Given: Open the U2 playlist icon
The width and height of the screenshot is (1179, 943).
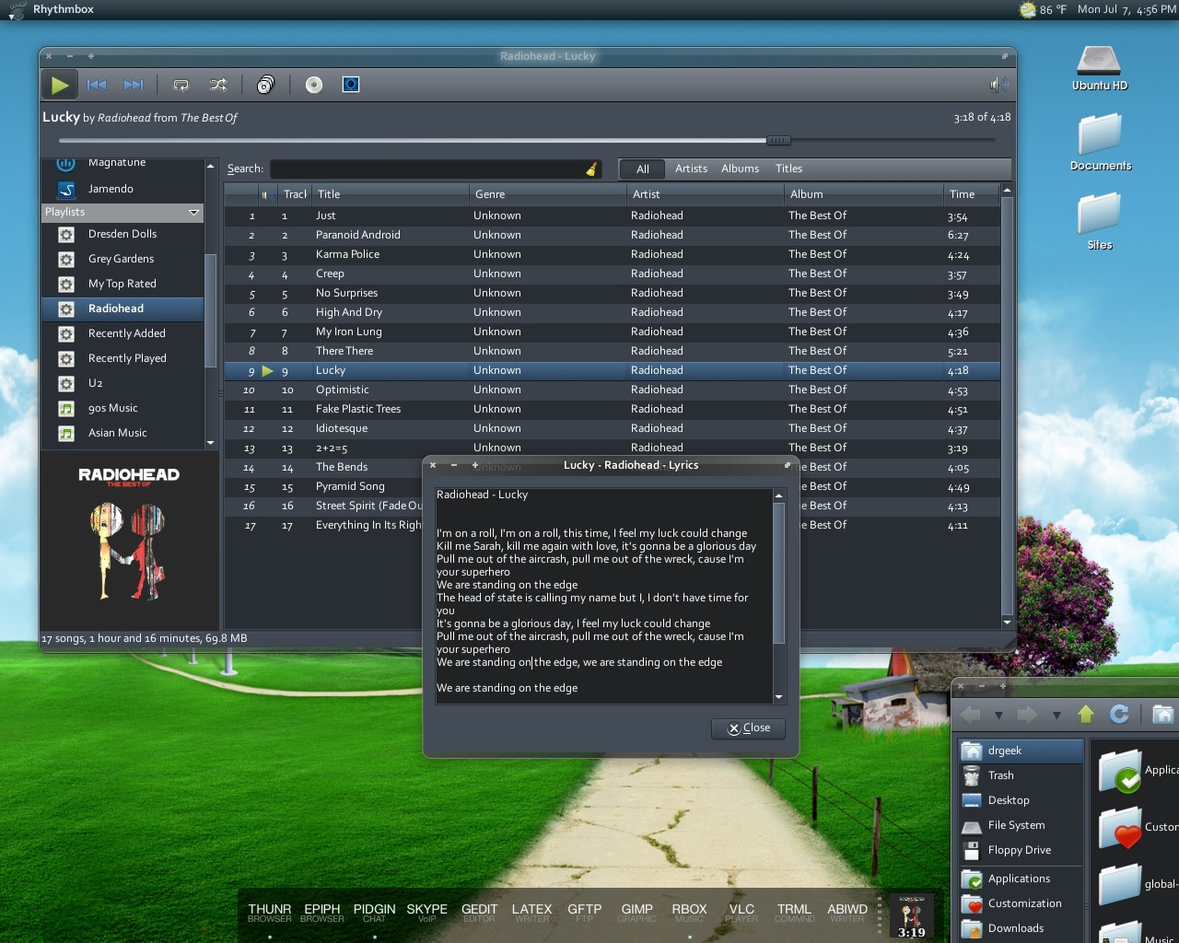Looking at the screenshot, I should (x=66, y=383).
